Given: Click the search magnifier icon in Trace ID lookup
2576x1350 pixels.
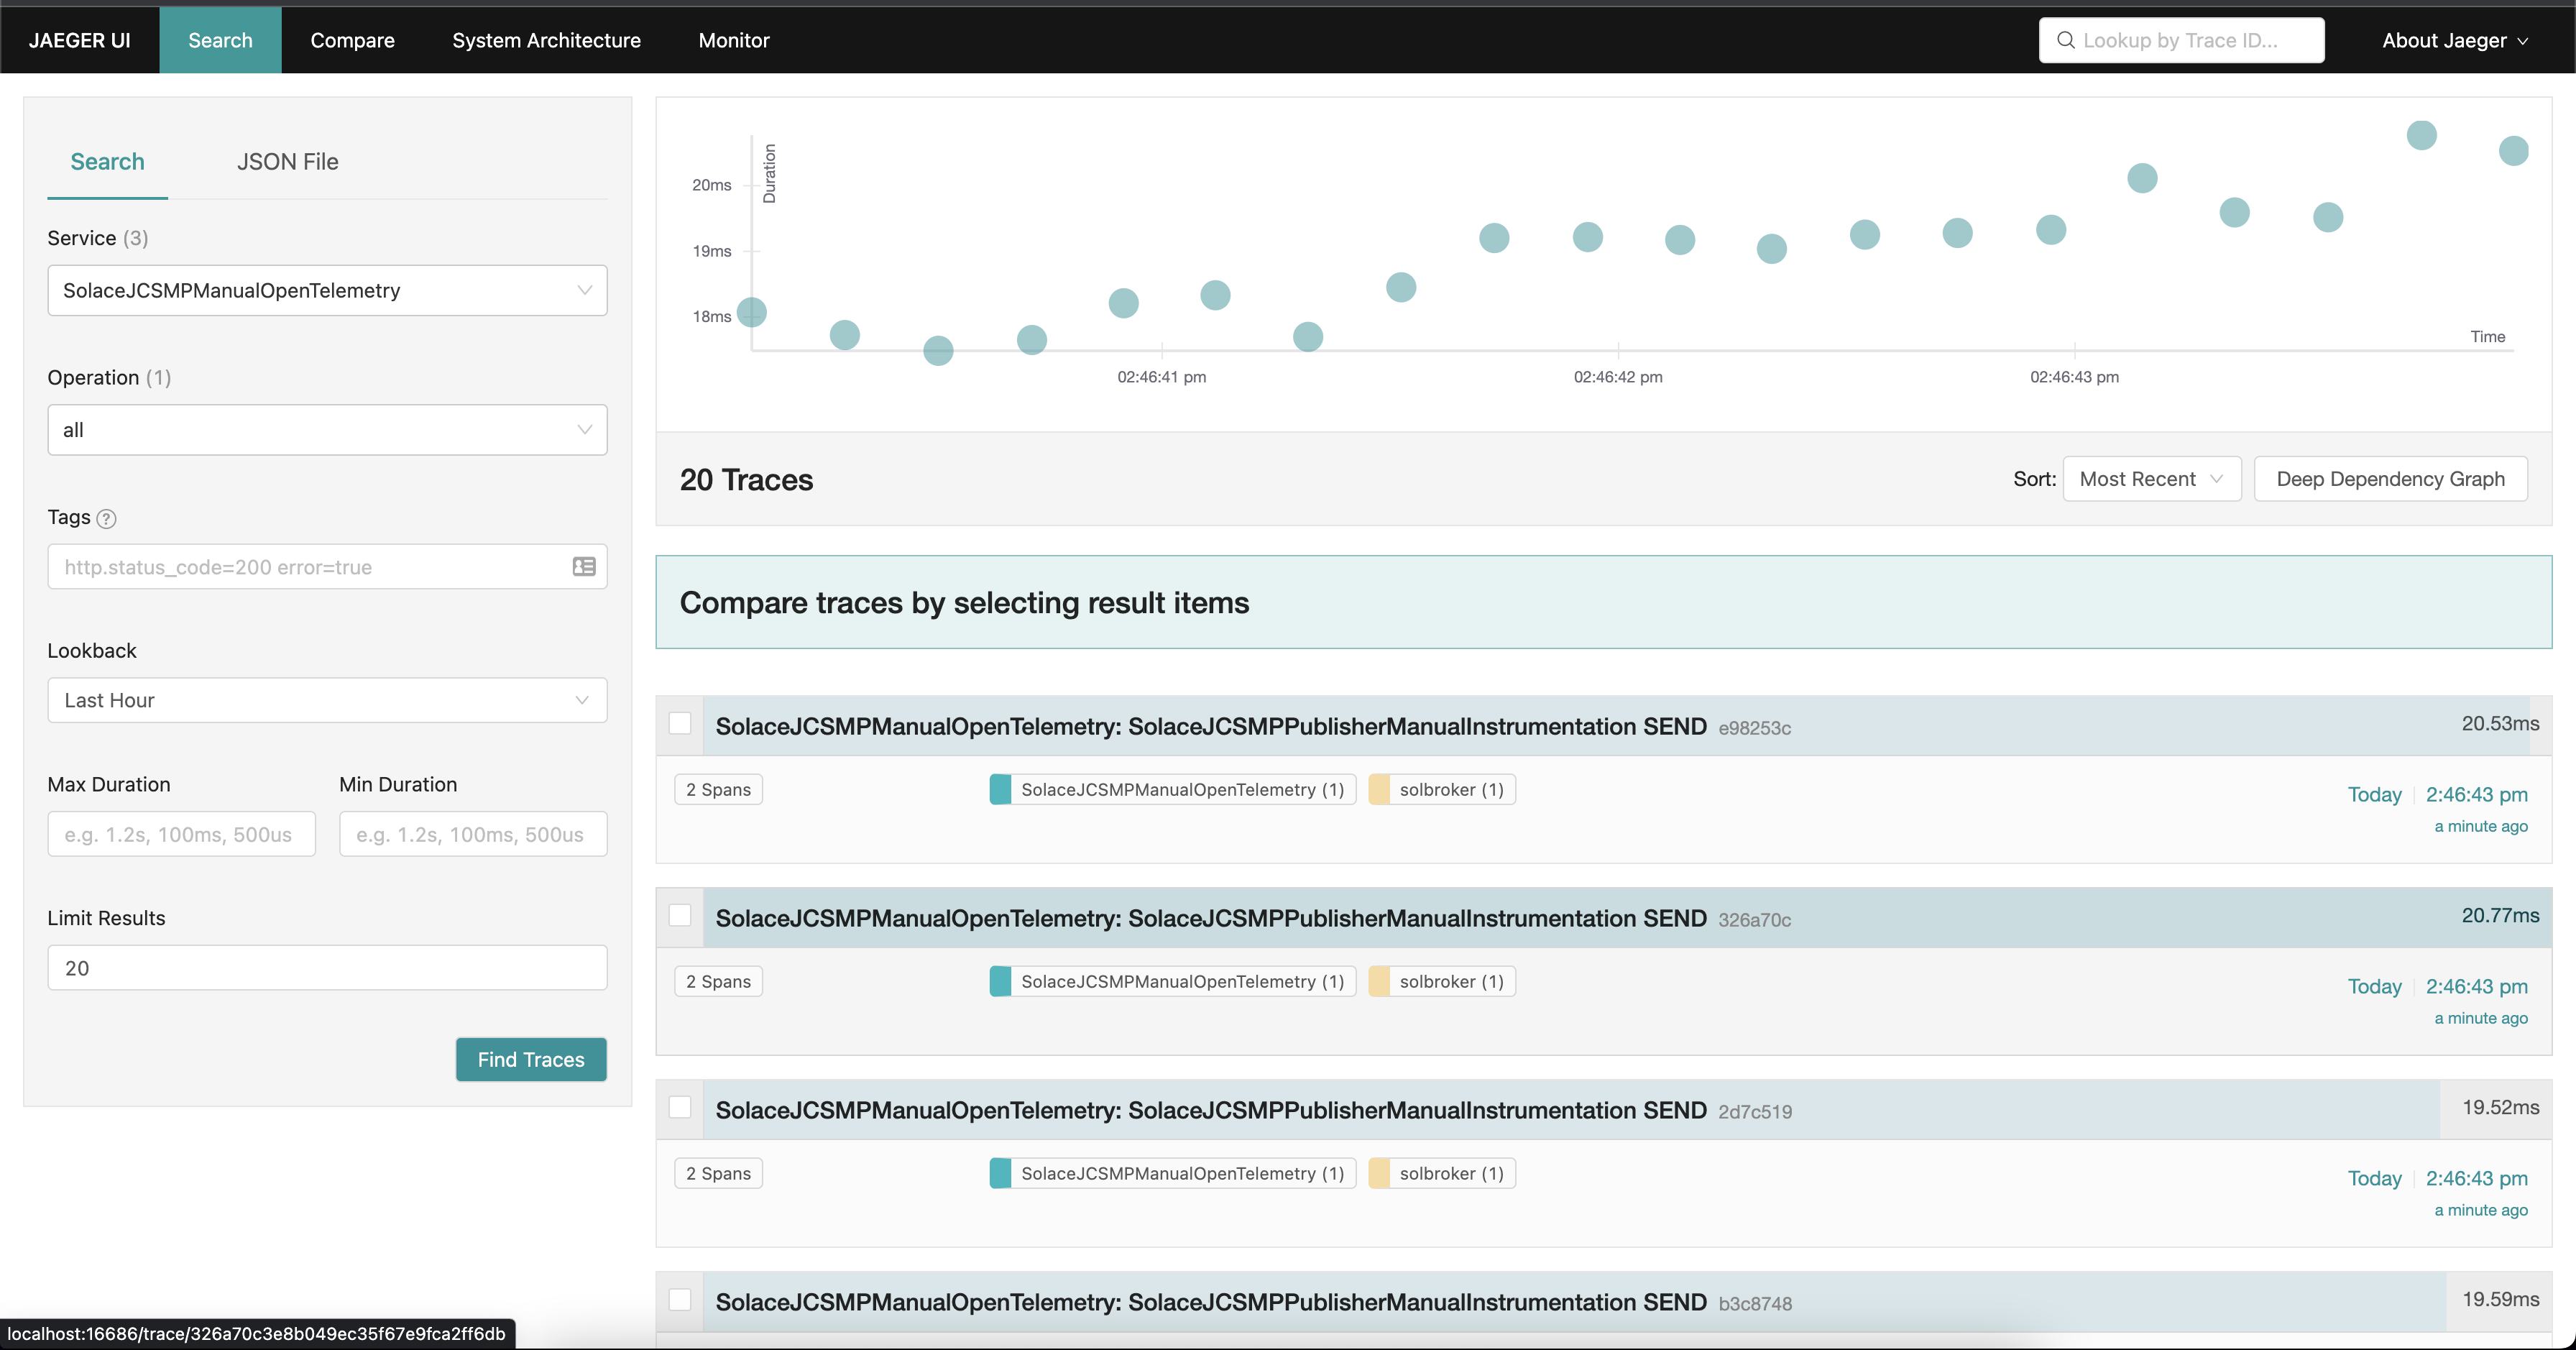Looking at the screenshot, I should click(x=2065, y=40).
